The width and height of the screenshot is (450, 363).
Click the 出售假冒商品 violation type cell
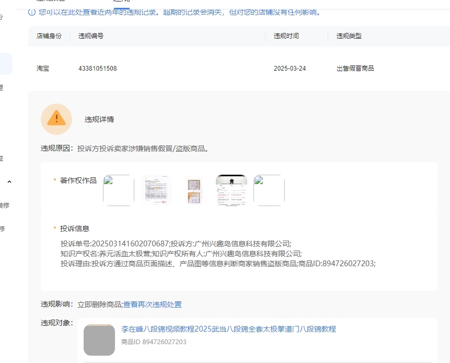[355, 69]
